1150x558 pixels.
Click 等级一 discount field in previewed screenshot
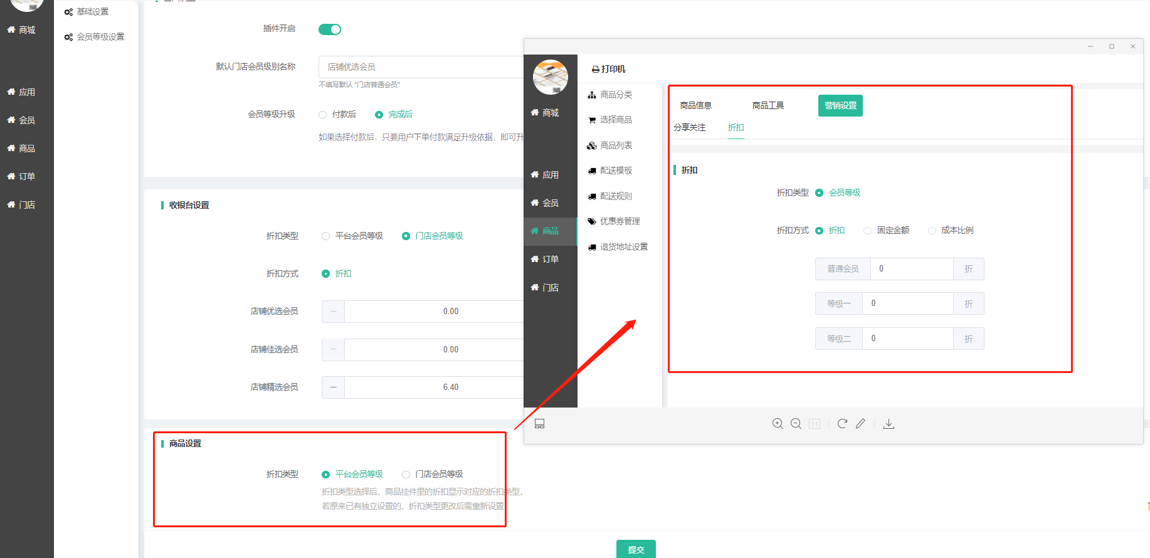[x=908, y=303]
